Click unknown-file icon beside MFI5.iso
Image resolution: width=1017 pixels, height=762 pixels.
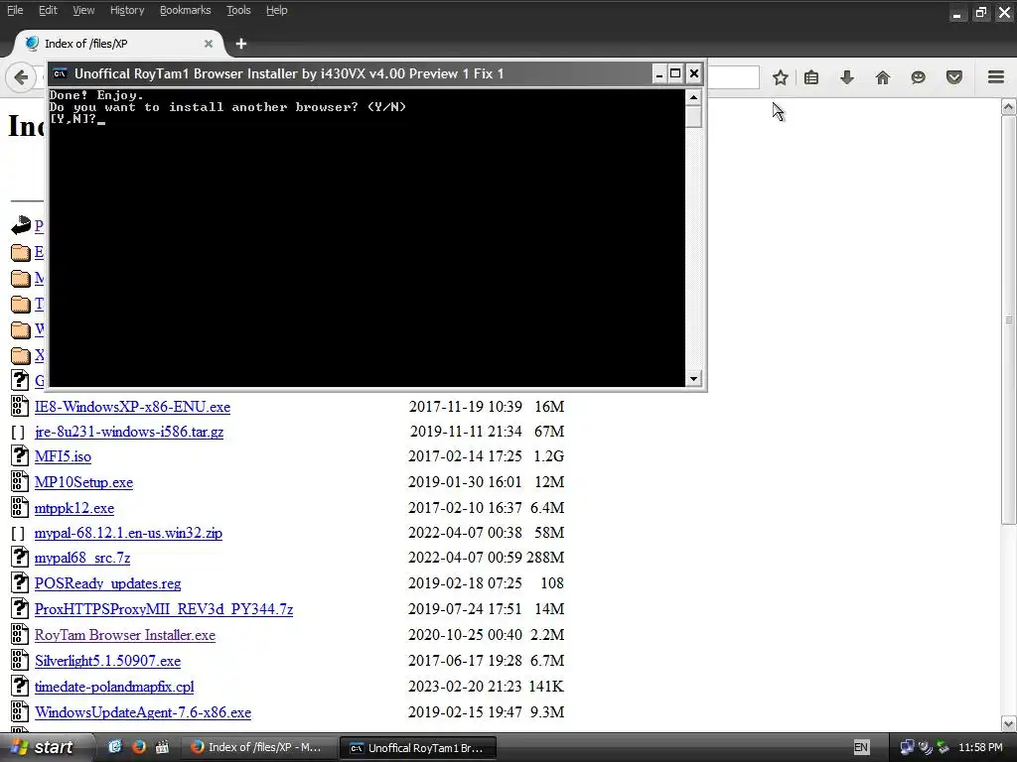tap(20, 455)
